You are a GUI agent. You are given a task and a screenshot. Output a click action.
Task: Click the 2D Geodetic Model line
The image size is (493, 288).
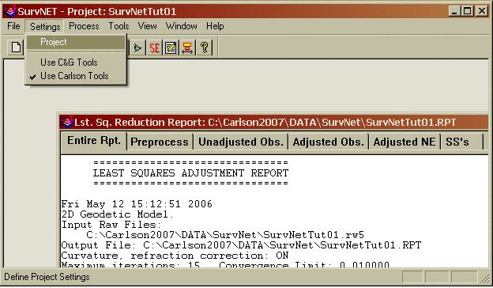click(118, 214)
